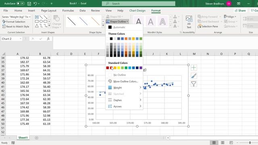Click Format Selection
The height and width of the screenshot is (145, 258).
pos(14,21)
